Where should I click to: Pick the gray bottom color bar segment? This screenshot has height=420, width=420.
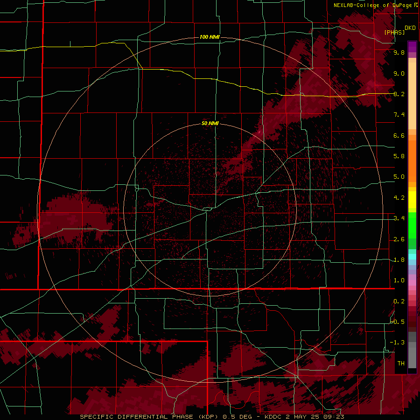412,357
